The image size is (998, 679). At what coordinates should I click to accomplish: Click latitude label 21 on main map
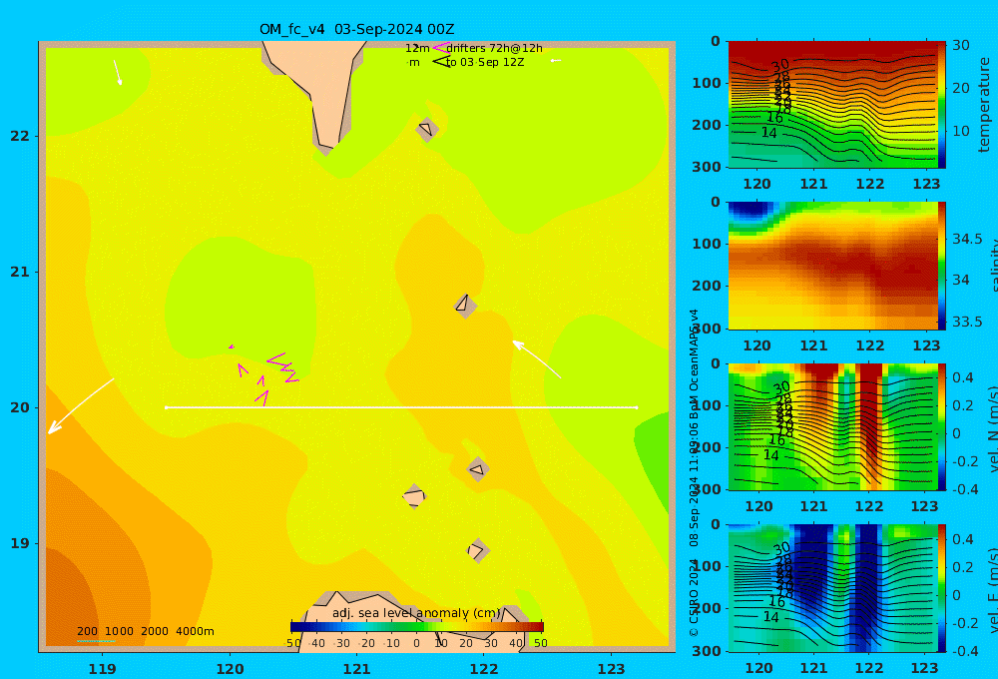(x=20, y=272)
